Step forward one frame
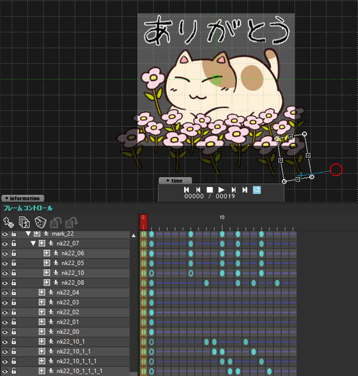The width and height of the screenshot is (358, 376). (x=233, y=190)
